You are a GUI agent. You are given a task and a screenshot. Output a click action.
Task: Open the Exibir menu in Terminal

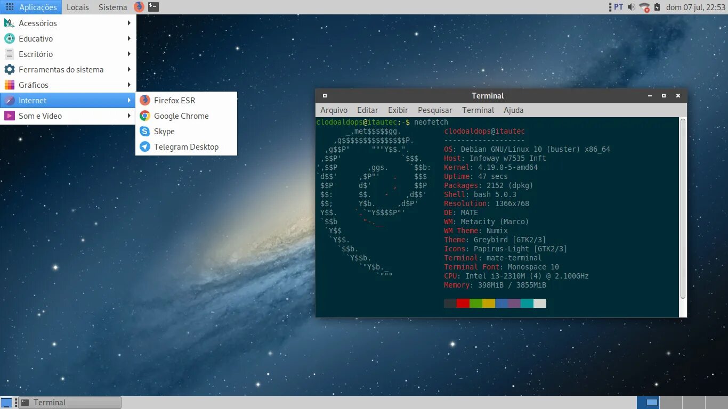398,110
